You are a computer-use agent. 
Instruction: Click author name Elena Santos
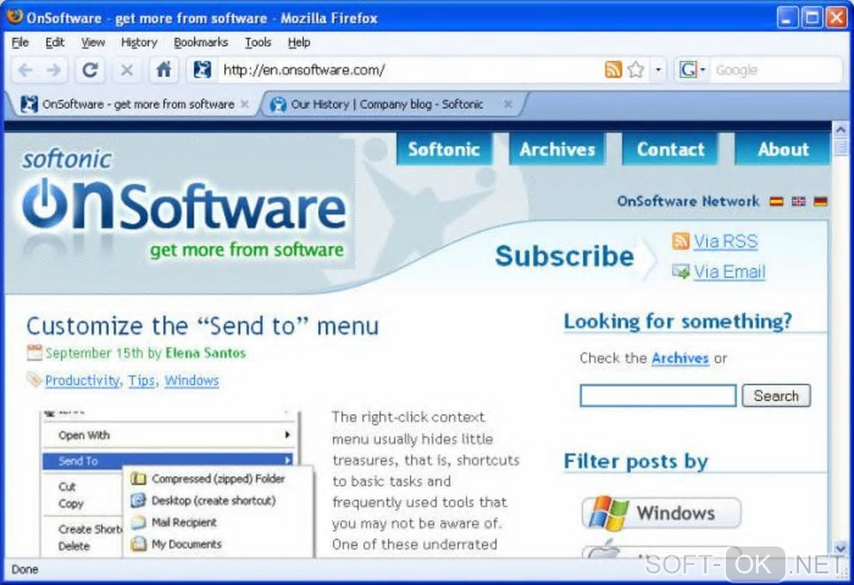coord(206,353)
